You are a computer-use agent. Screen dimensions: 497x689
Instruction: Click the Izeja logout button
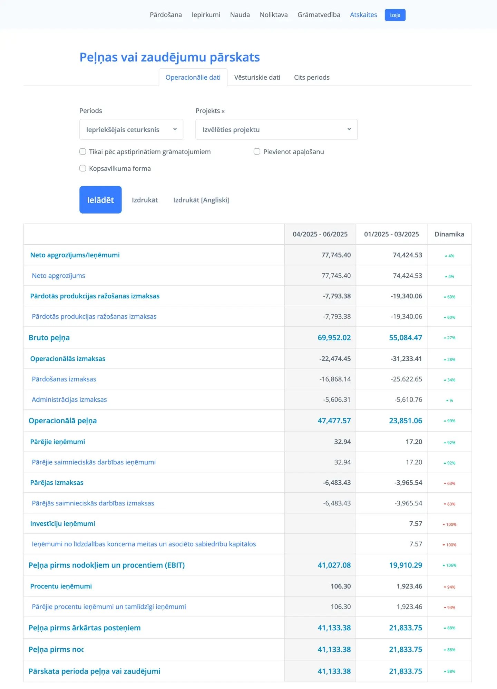click(x=395, y=15)
